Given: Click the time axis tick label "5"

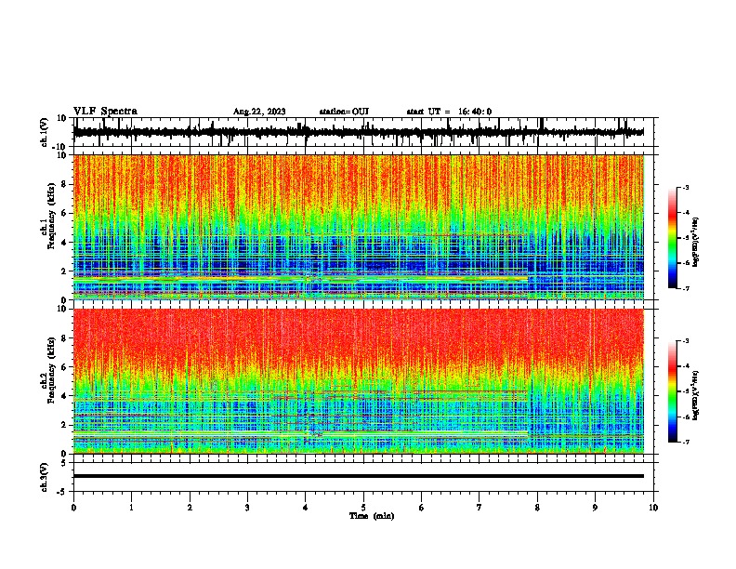Looking at the screenshot, I should [363, 508].
